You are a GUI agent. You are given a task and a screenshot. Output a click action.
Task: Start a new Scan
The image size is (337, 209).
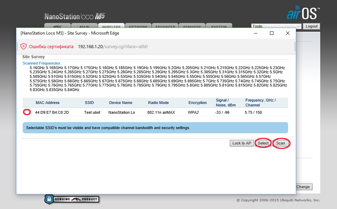tap(281, 143)
